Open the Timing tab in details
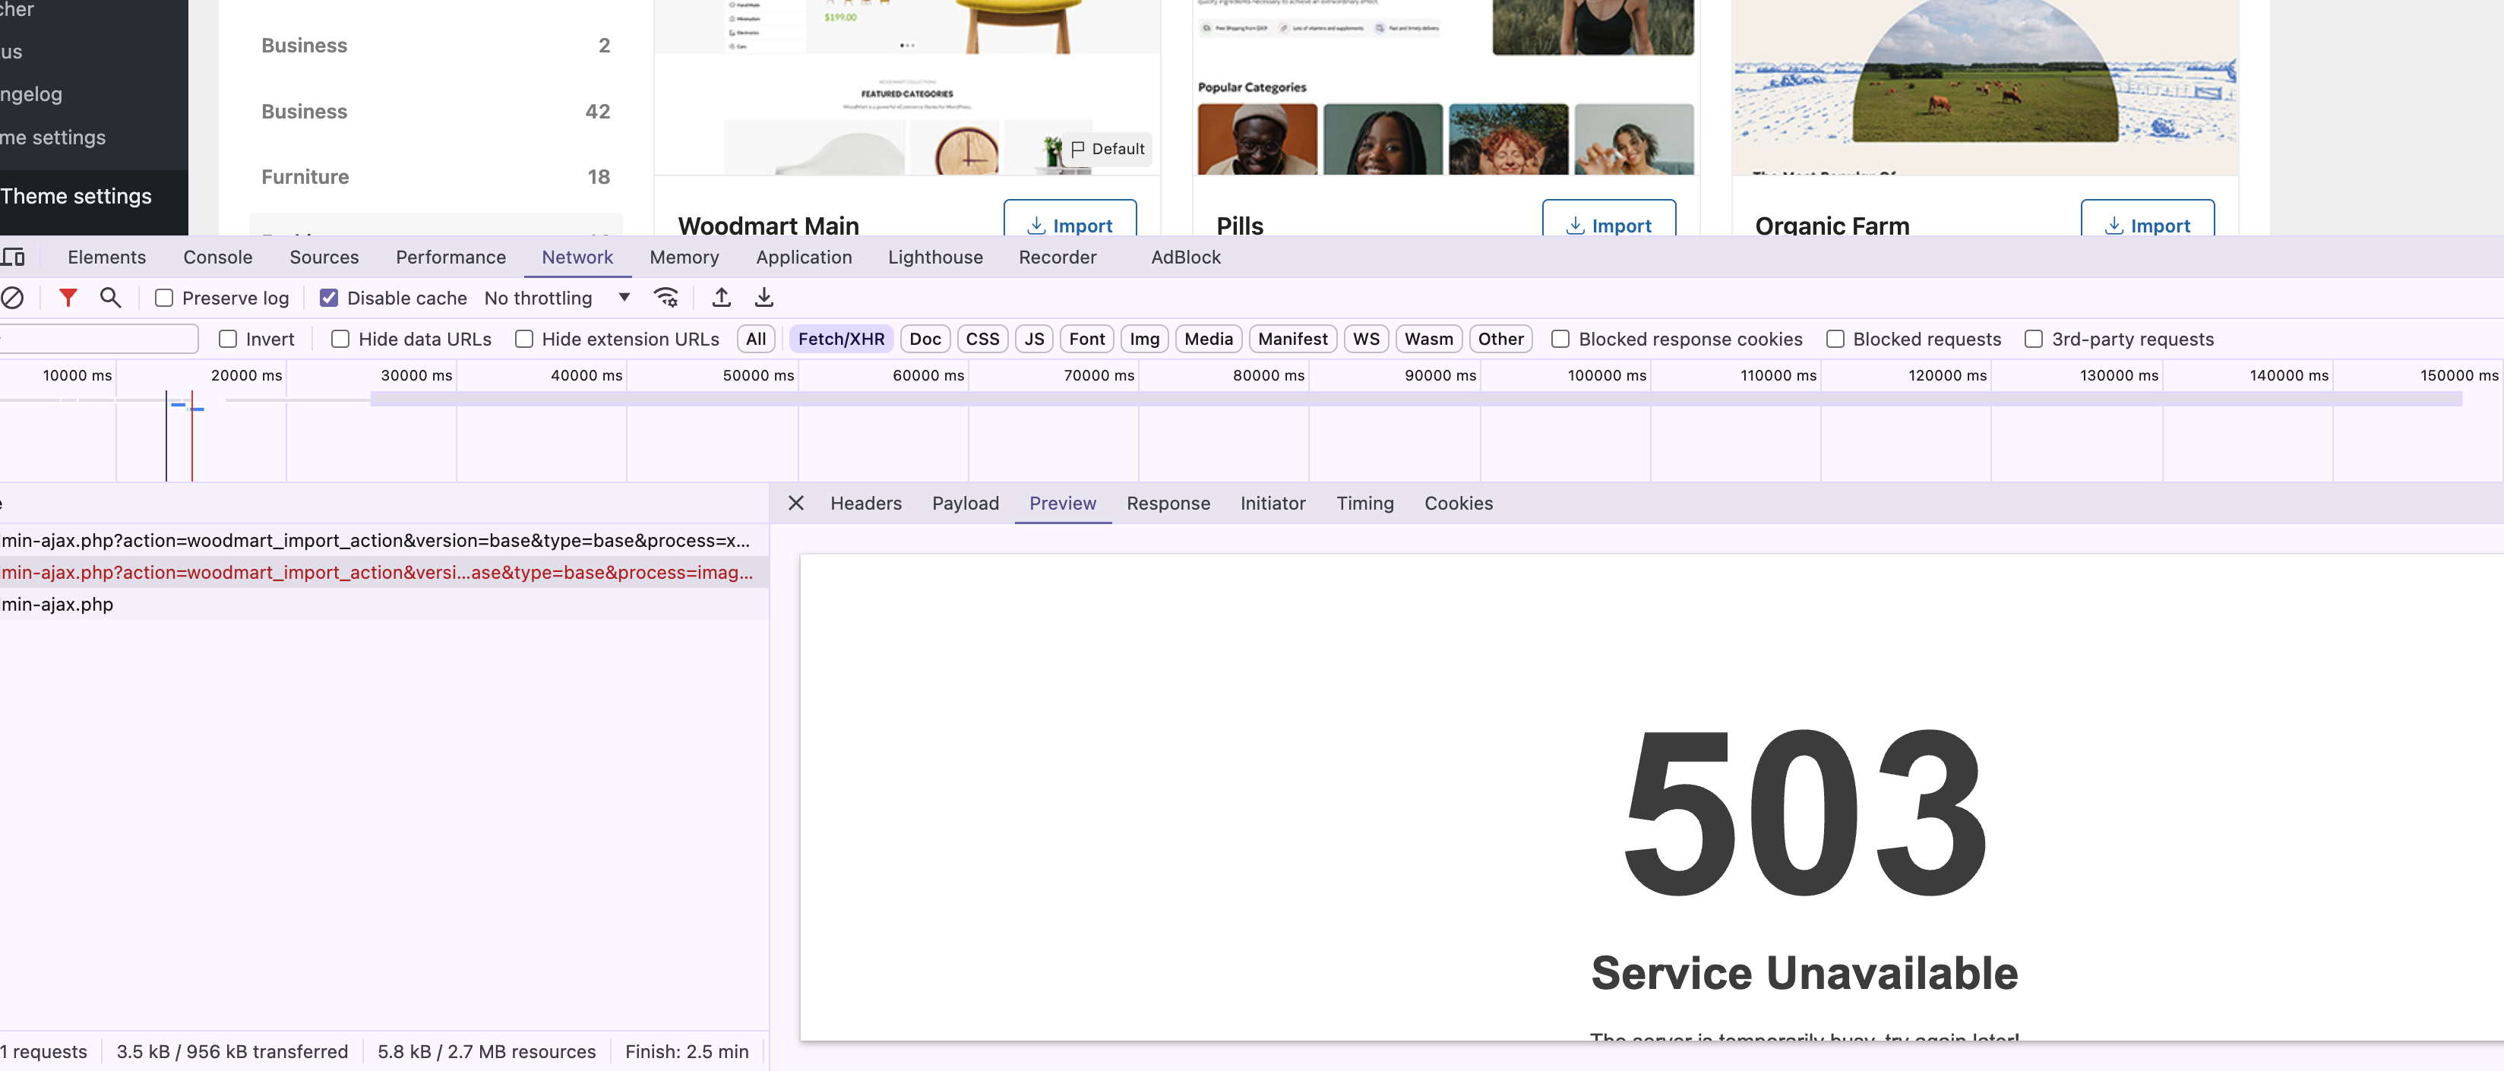Image resolution: width=2504 pixels, height=1071 pixels. pyautogui.click(x=1364, y=504)
